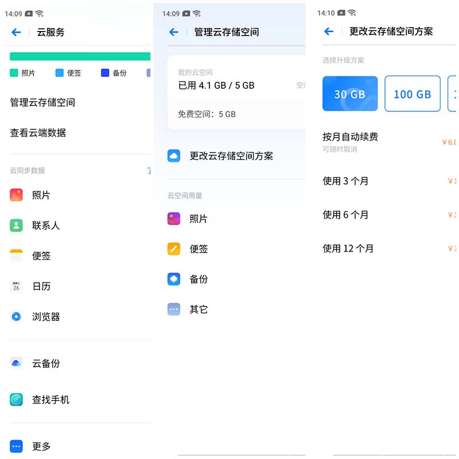Go back from the 云服务 screen
The width and height of the screenshot is (459, 459).
pyautogui.click(x=16, y=33)
